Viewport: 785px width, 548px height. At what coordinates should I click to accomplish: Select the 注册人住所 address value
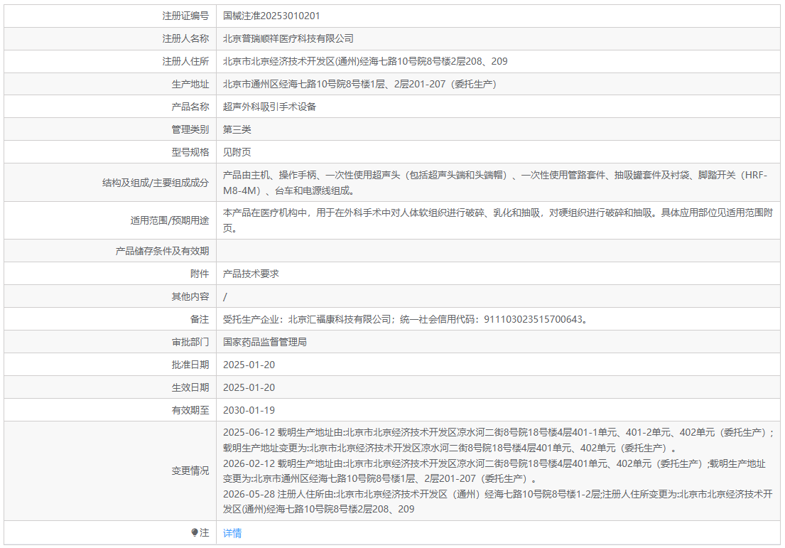365,61
